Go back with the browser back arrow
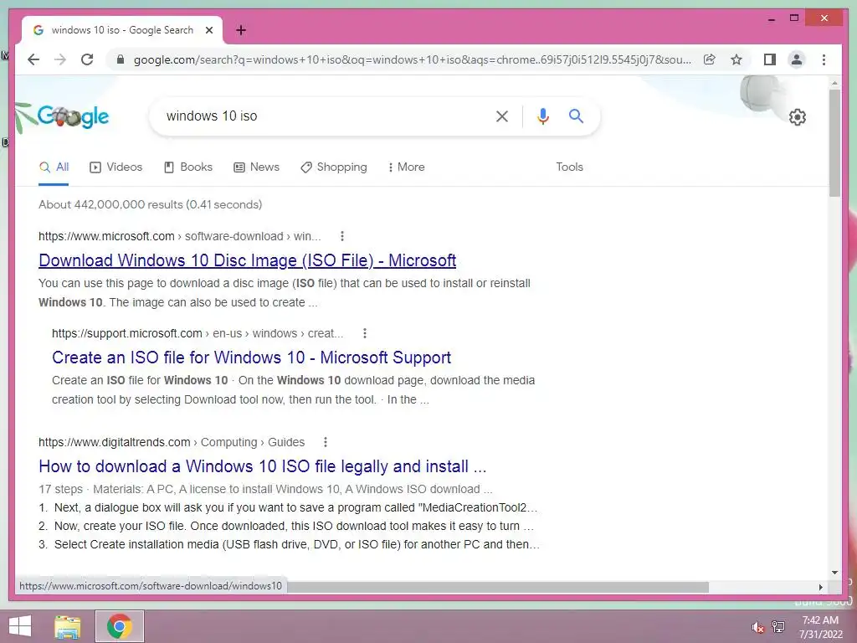The height and width of the screenshot is (643, 857). pos(33,59)
